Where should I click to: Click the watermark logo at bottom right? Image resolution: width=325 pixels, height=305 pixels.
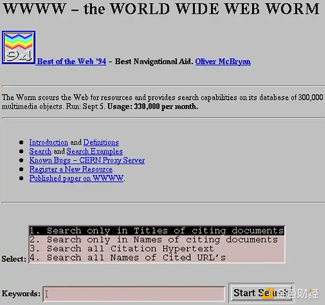[291, 294]
